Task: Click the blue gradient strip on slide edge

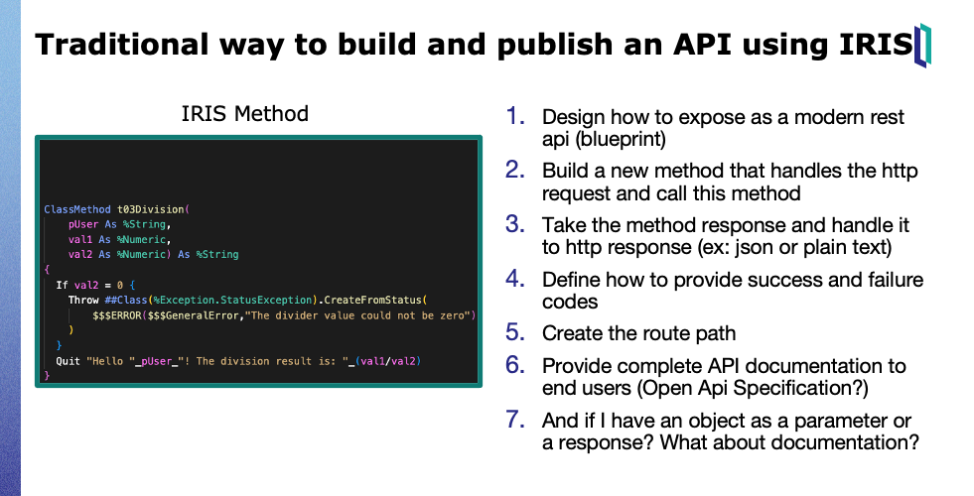Action: pyautogui.click(x=10, y=248)
